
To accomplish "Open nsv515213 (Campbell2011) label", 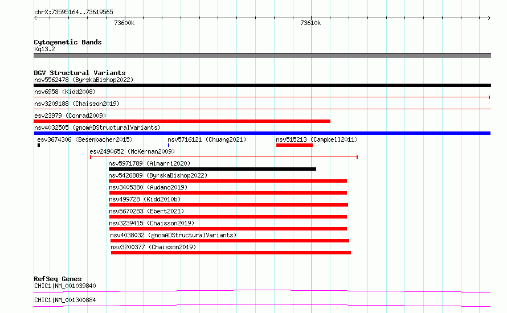I will pyautogui.click(x=317, y=139).
